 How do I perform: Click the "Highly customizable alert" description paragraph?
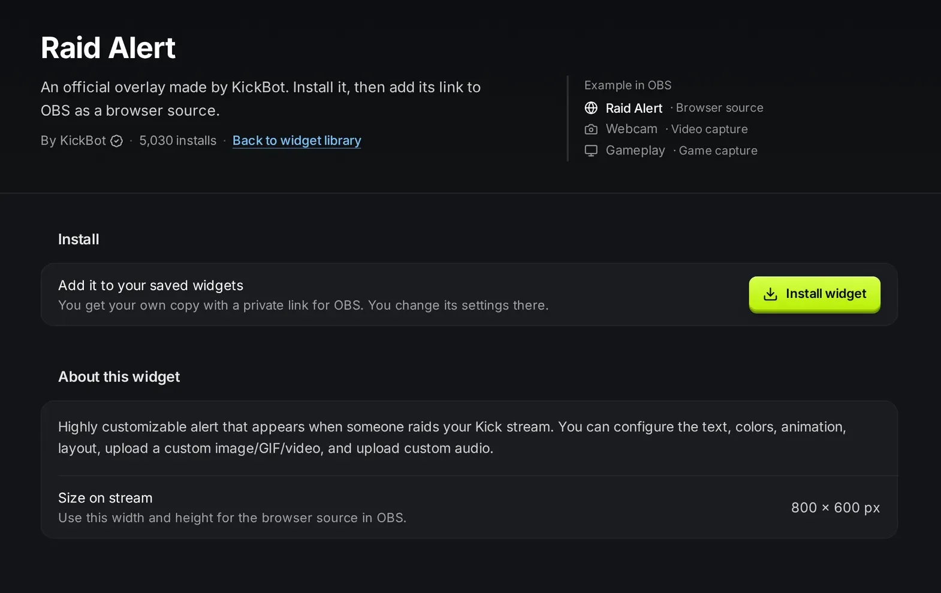tap(452, 438)
